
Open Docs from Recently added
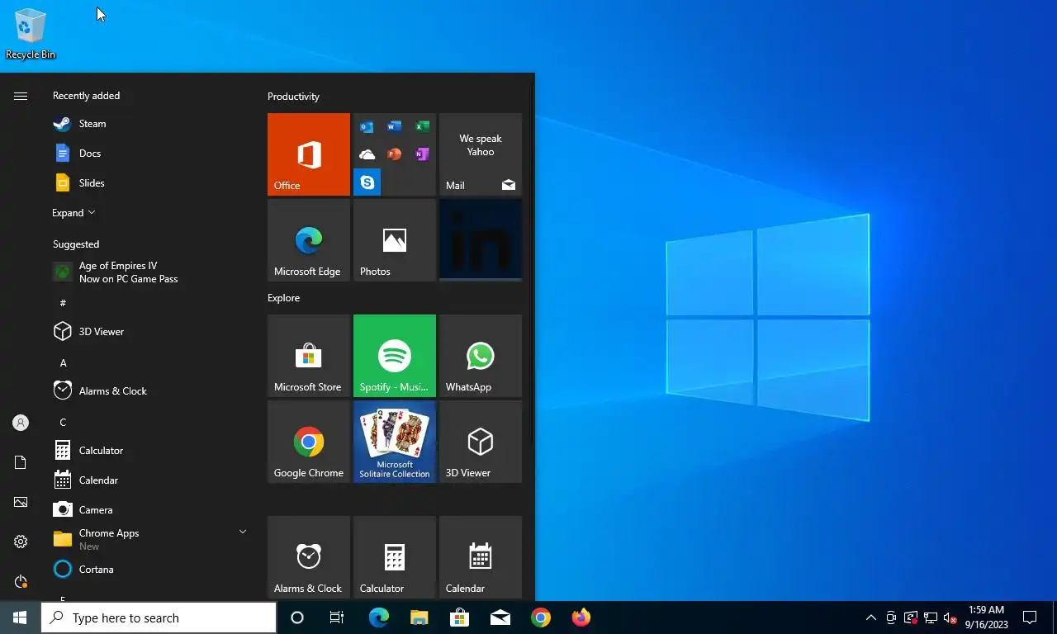[150, 154]
